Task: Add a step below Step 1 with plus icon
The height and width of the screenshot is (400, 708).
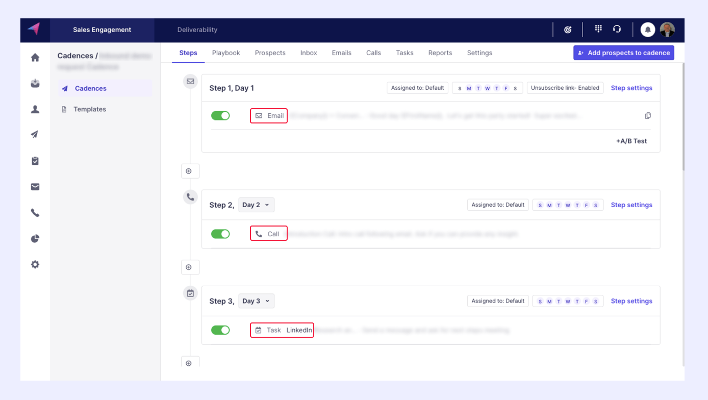Action: click(189, 171)
